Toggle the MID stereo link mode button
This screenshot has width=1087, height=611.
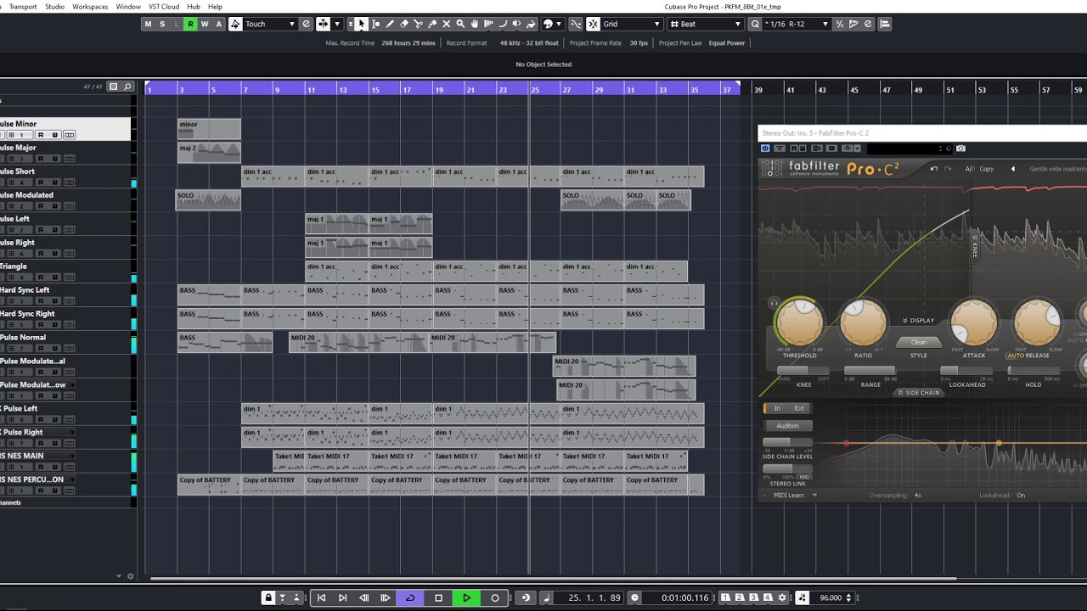pos(804,477)
